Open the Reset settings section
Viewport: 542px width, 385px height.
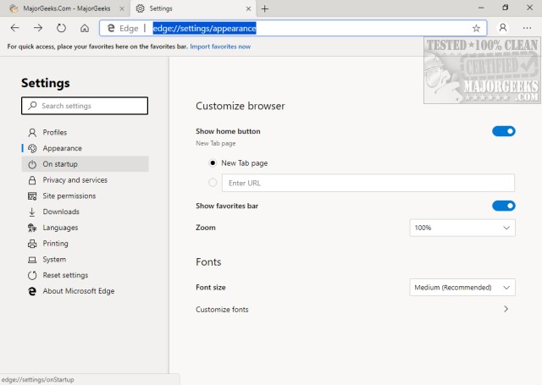point(85,275)
